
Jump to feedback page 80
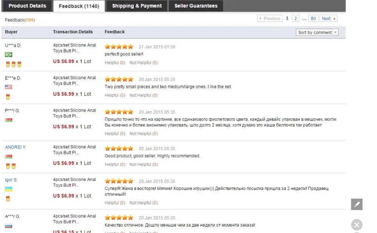313,18
